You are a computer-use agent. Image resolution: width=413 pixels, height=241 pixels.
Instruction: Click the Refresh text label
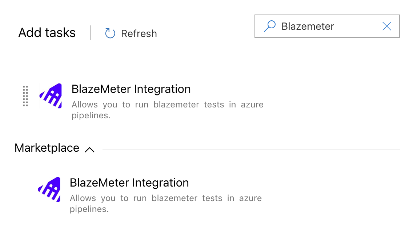coord(139,34)
